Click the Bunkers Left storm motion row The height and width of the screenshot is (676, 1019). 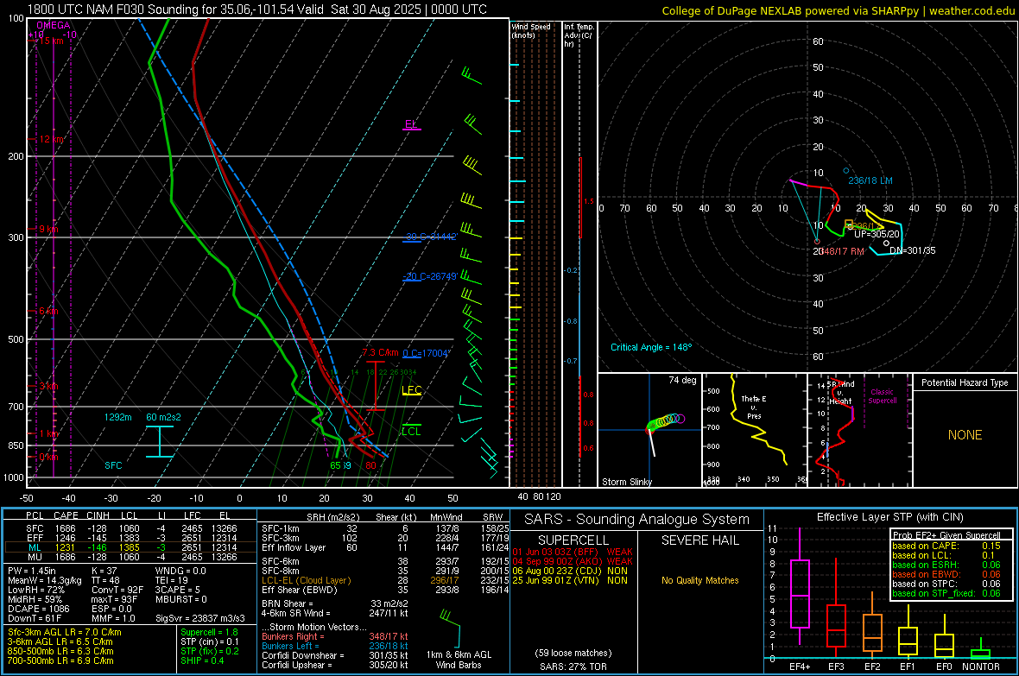coord(335,646)
